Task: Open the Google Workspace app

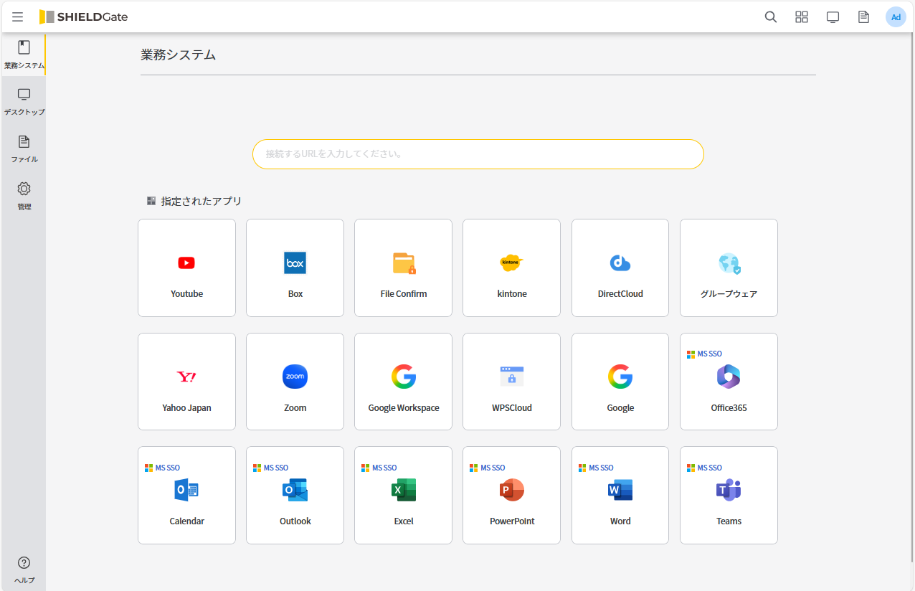Action: 403,382
